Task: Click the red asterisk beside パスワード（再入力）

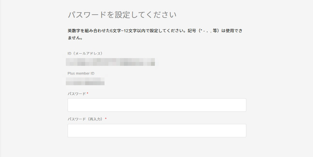Action: click(106, 119)
